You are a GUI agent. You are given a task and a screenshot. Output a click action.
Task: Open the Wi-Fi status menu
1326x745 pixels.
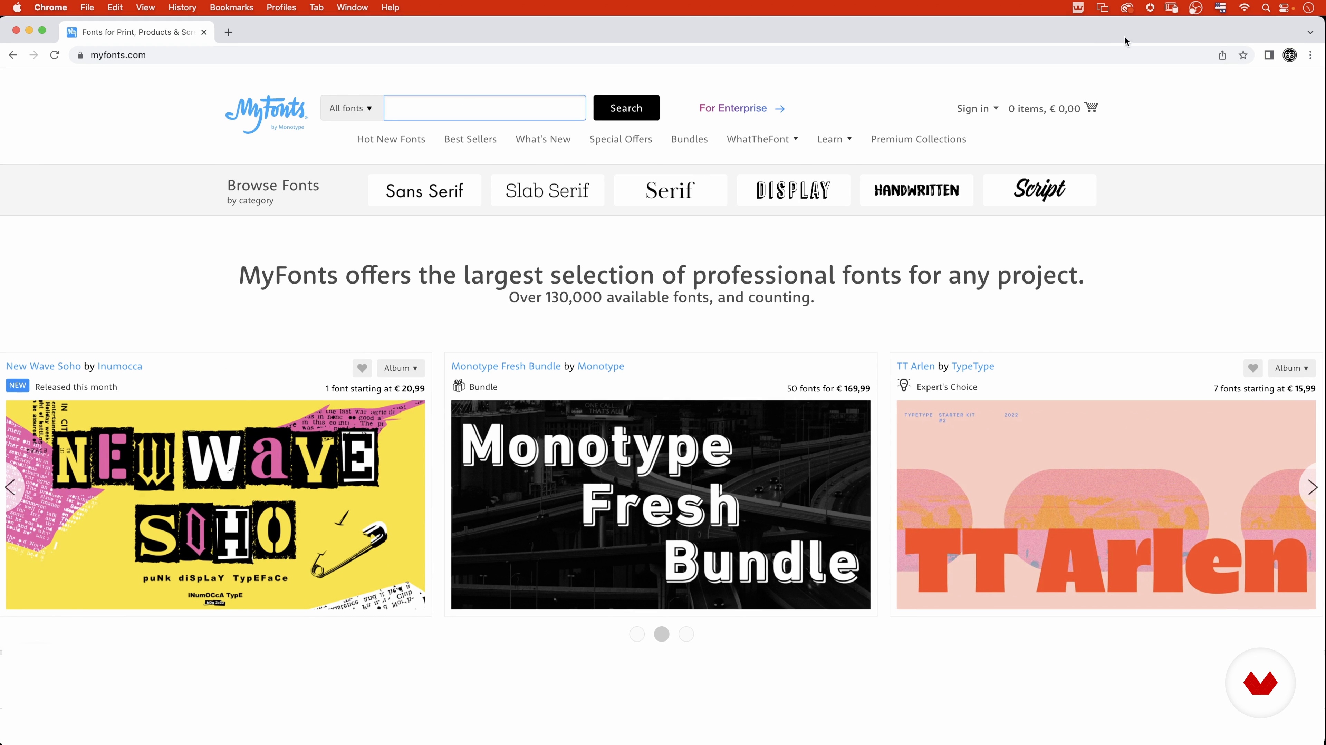pos(1244,8)
